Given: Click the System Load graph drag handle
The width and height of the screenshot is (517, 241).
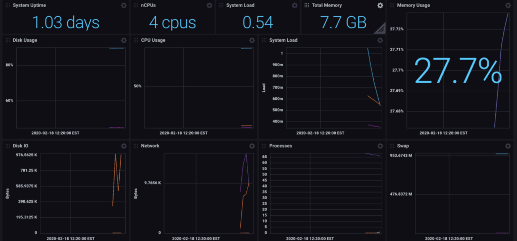Looking at the screenshot, I should 264,40.
